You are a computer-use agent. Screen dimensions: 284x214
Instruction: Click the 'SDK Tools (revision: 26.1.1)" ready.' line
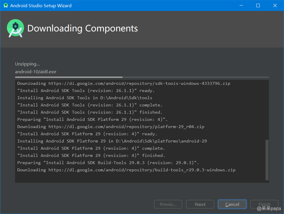(x=86, y=91)
